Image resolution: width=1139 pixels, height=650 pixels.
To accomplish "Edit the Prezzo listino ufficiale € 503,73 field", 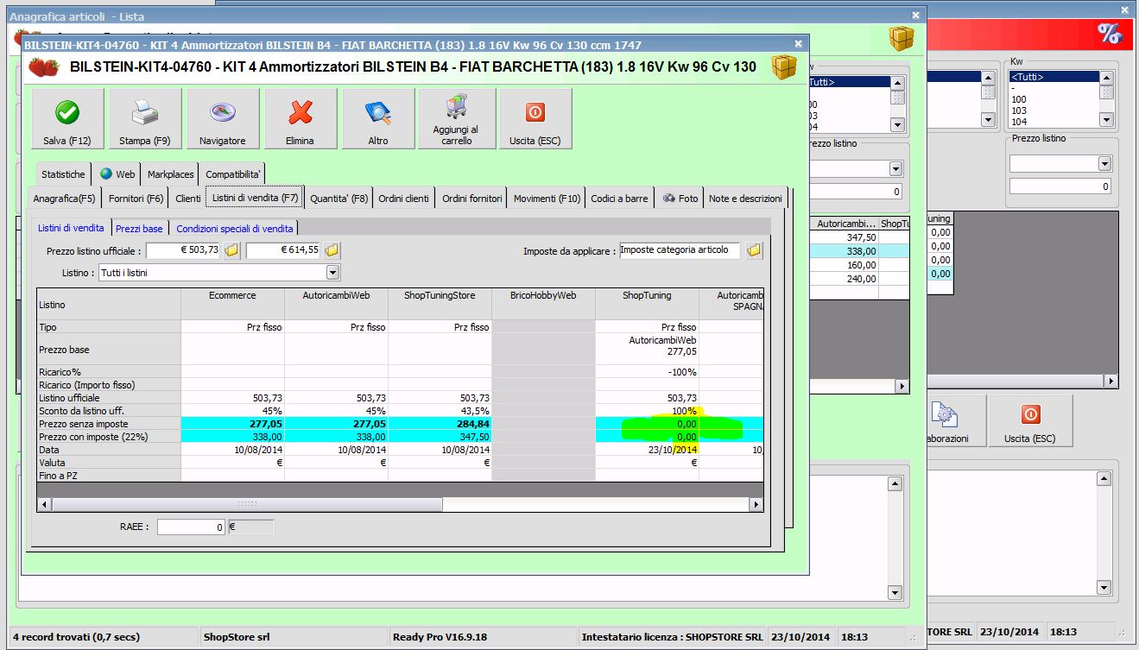I will (x=183, y=250).
